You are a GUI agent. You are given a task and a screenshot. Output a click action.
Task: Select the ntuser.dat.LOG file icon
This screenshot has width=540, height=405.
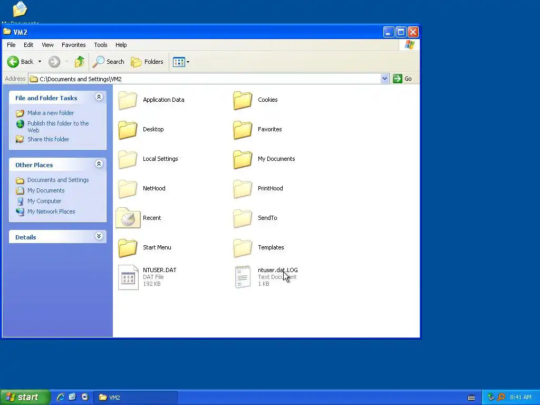tap(243, 276)
